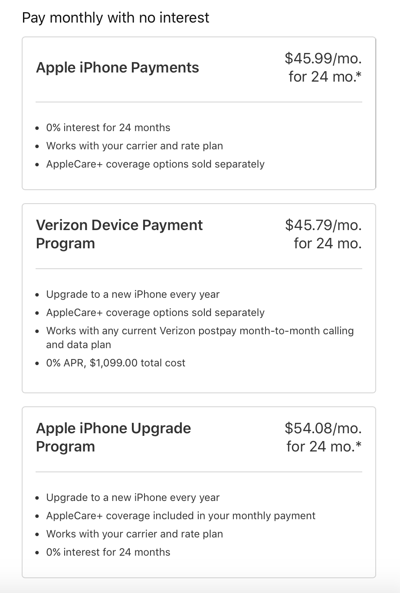This screenshot has width=400, height=593.
Task: Click the Apple iPhone Payments title
Action: [118, 68]
